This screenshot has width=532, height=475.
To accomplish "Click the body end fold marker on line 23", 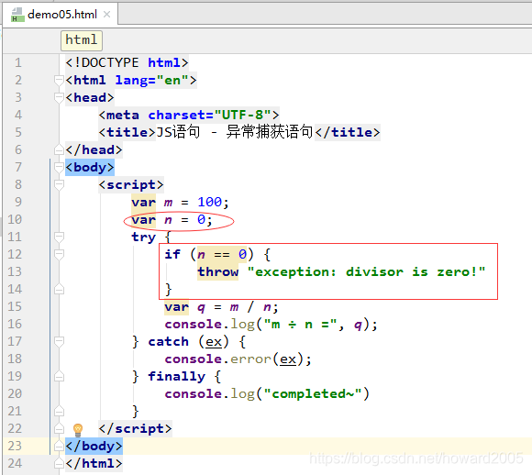I will click(59, 447).
